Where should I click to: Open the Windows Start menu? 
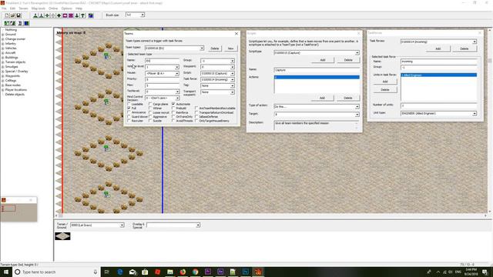(6, 272)
